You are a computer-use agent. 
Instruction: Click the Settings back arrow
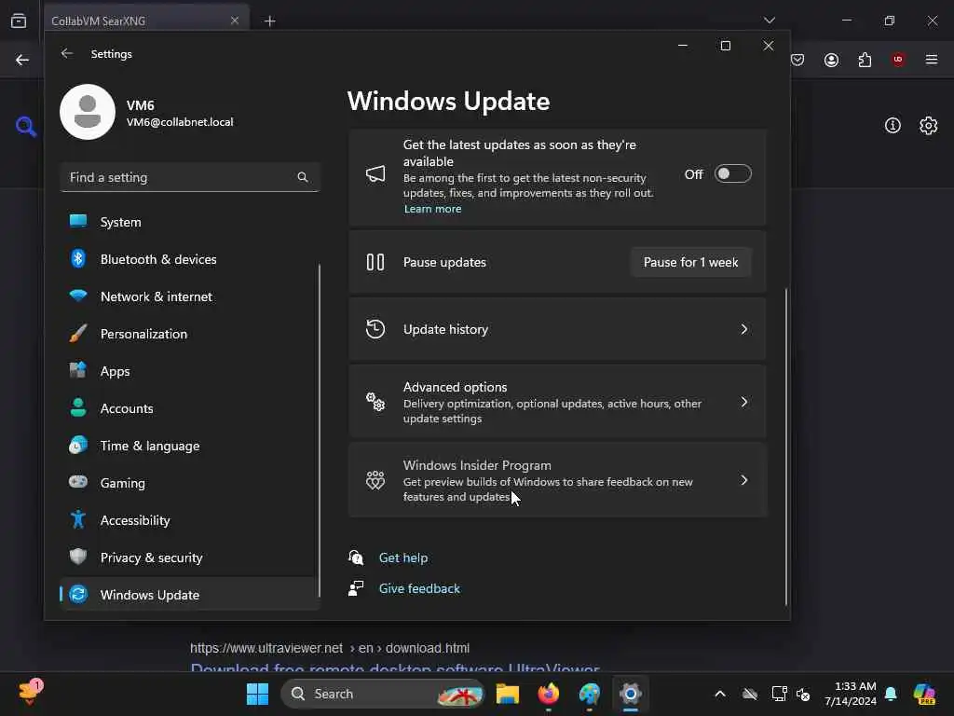[x=67, y=53]
